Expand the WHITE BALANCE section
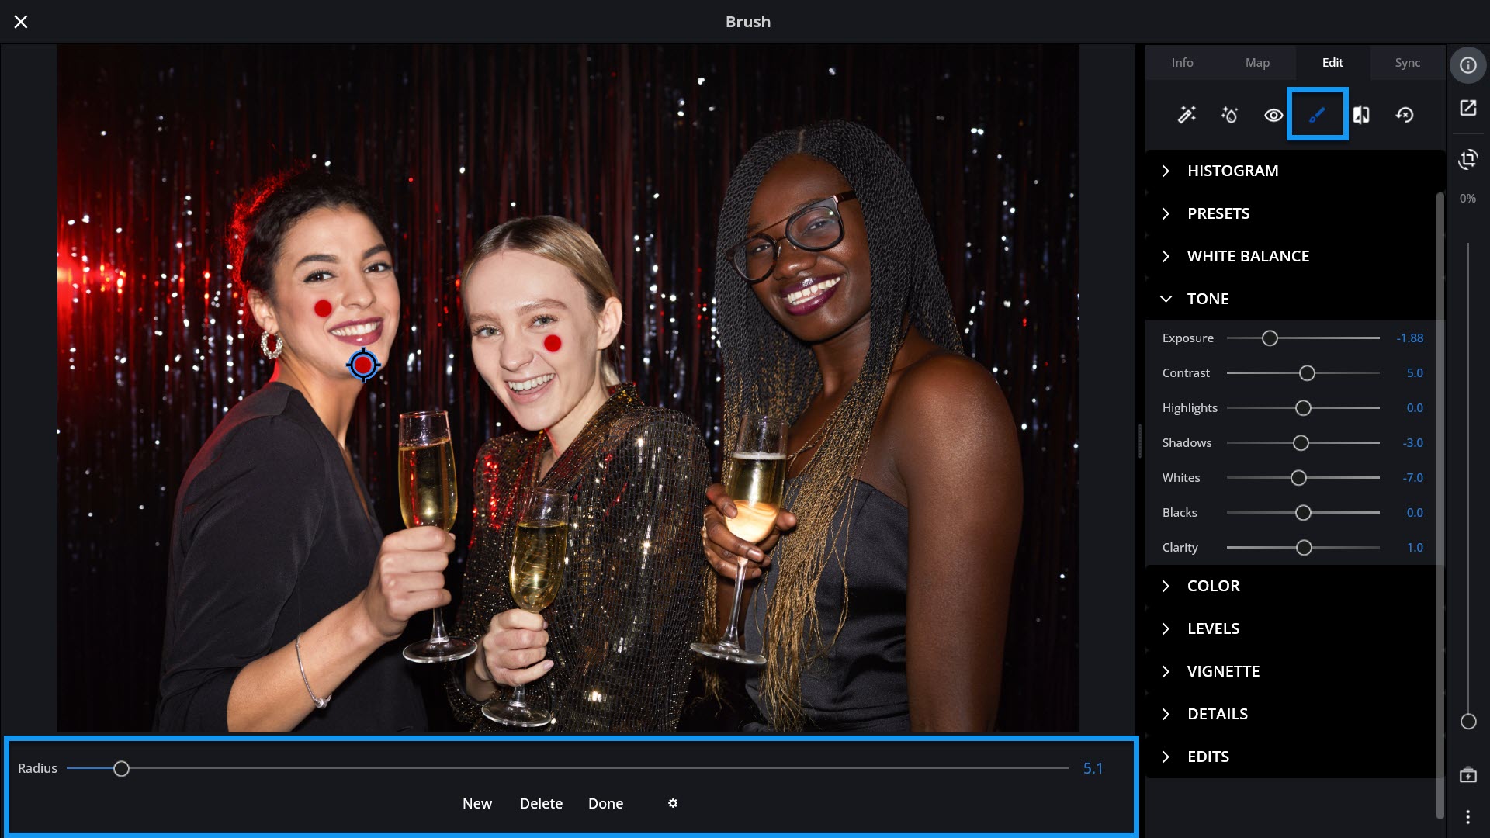Image resolution: width=1490 pixels, height=838 pixels. pyautogui.click(x=1248, y=256)
